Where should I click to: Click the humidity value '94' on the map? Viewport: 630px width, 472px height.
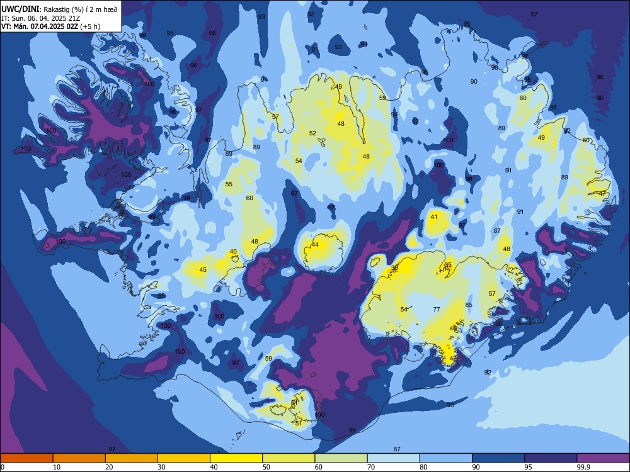click(x=394, y=115)
